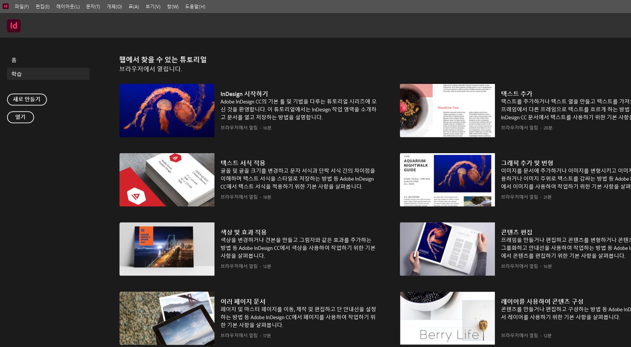Click the 브라우저에서 열립니다. subtitle text
Viewport: 631px width, 347px height.
150,69
